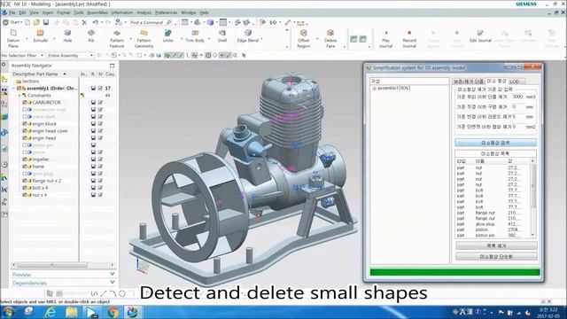Switch to the LOD tab
The image size is (567, 319).
tap(517, 82)
